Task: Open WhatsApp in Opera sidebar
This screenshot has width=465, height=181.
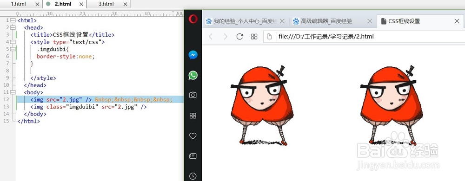Action: 193,75
